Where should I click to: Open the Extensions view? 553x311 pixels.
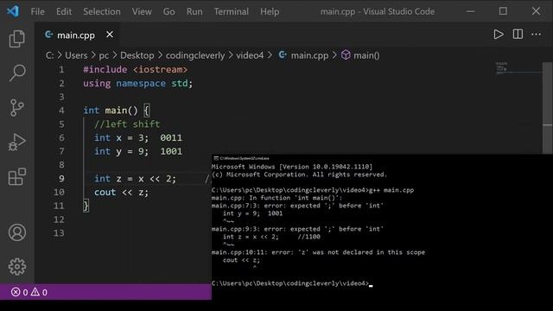click(x=17, y=176)
